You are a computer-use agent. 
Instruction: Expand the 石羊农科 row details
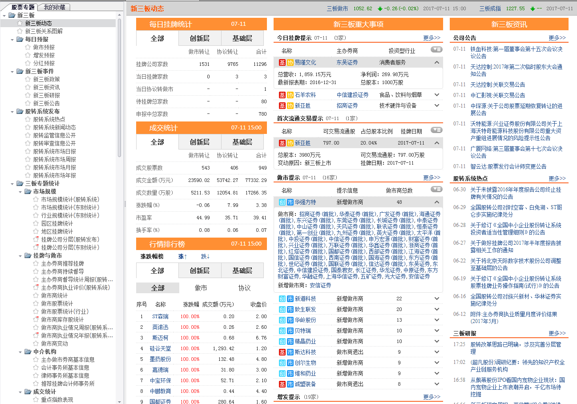436,95
